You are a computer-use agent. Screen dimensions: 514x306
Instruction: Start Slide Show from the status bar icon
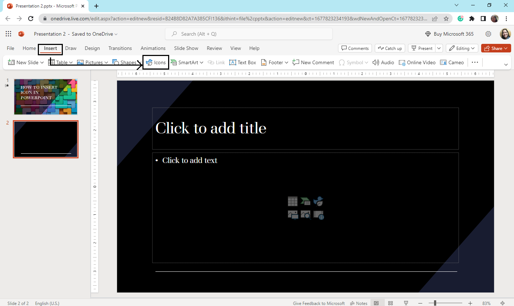point(405,303)
